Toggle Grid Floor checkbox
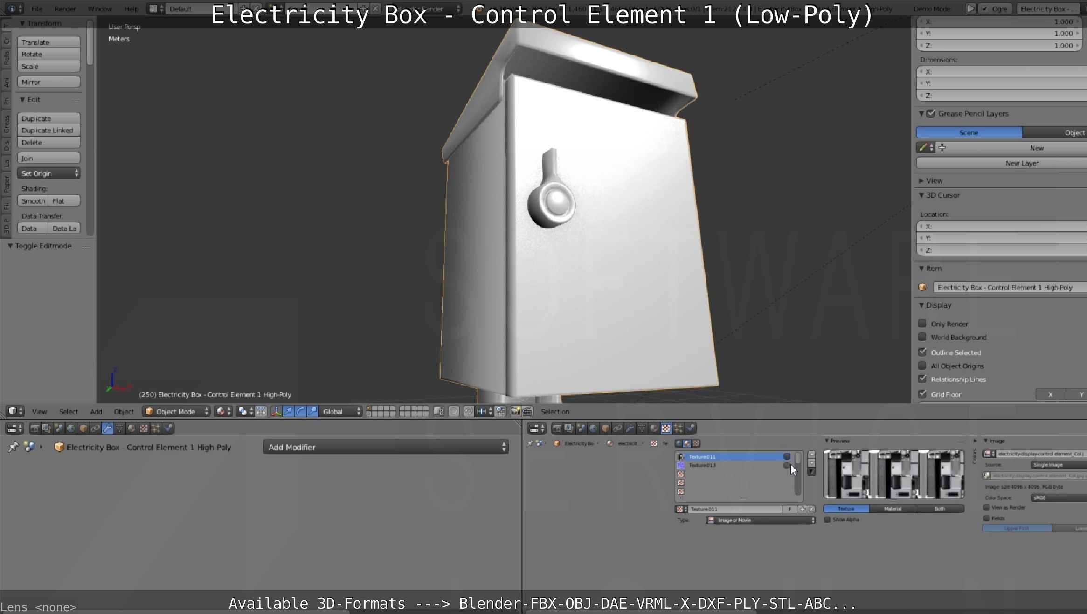This screenshot has width=1087, height=614. click(922, 394)
